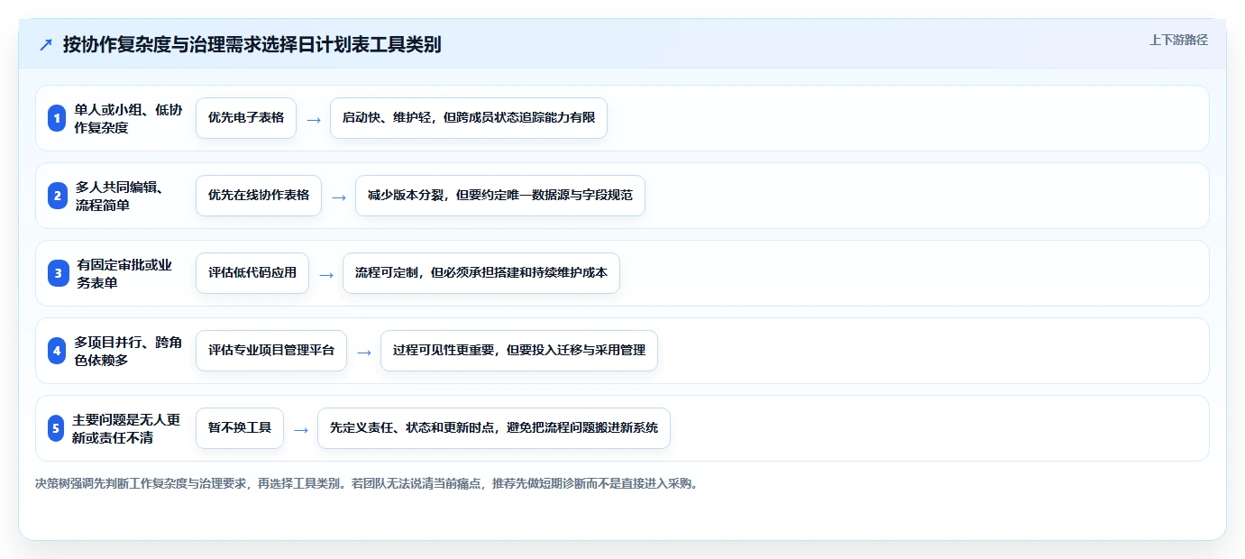
Task: Click the 优先电子表格 box
Action: [x=246, y=118]
